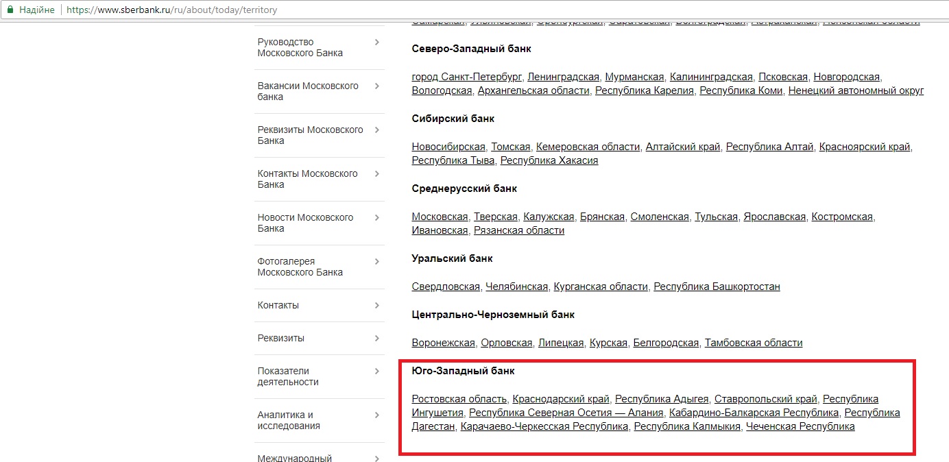This screenshot has height=462, width=949.
Task: Expand chevron next to Реквизиты sidebar item
Action: tap(377, 338)
